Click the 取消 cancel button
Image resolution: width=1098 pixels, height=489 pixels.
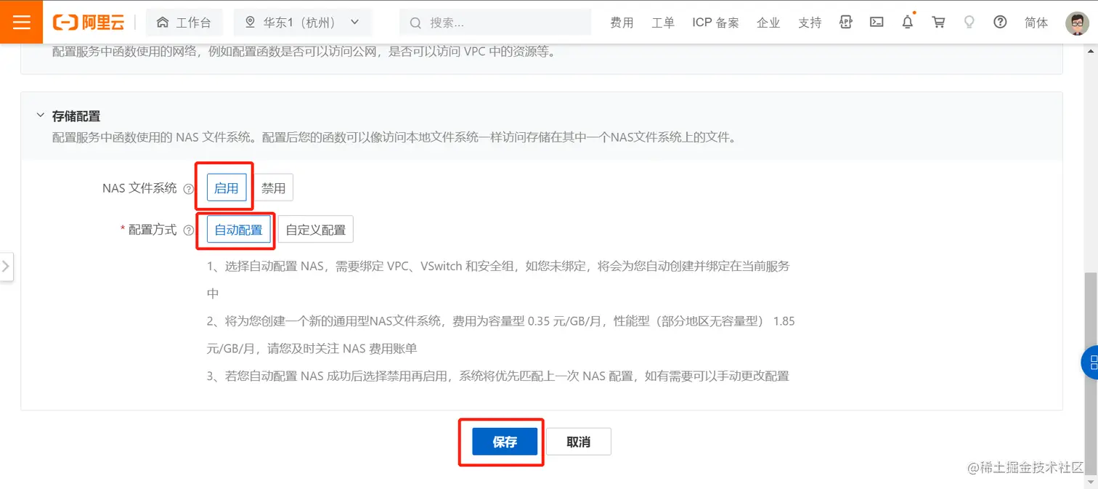pyautogui.click(x=578, y=442)
